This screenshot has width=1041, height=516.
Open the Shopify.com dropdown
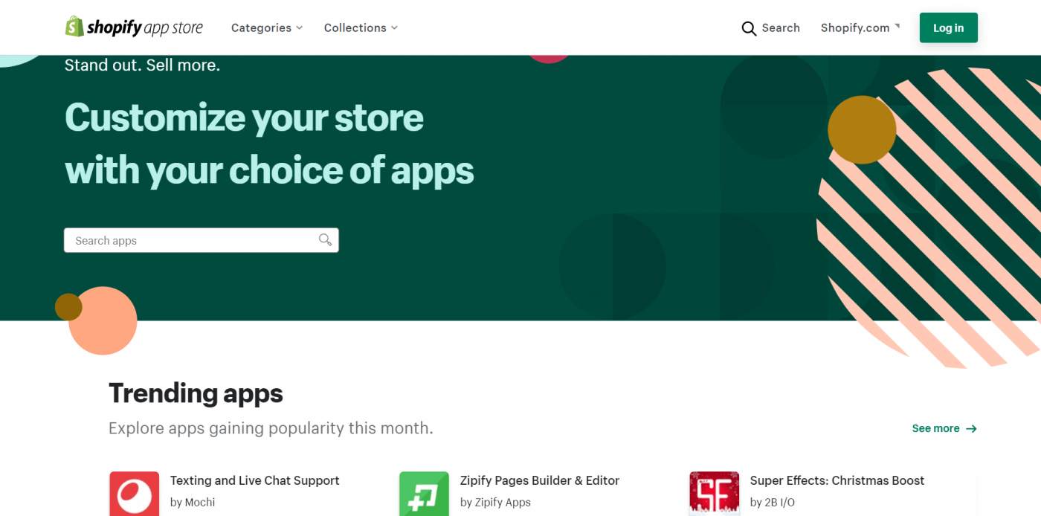tap(860, 28)
